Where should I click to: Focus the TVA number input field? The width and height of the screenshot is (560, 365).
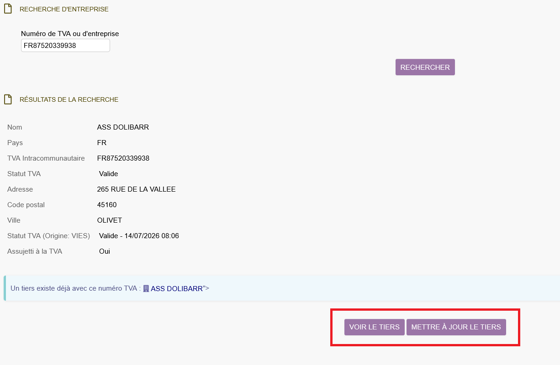coord(65,46)
